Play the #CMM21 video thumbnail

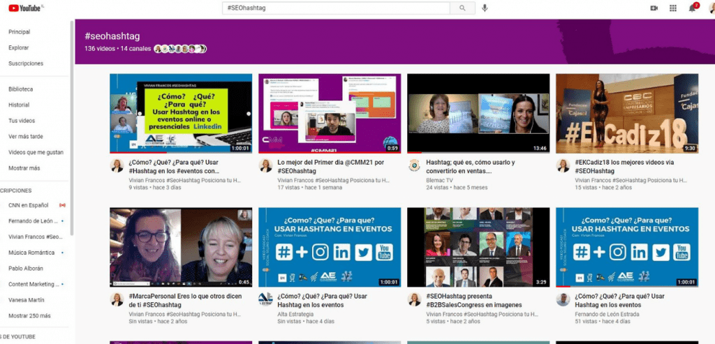[330, 114]
